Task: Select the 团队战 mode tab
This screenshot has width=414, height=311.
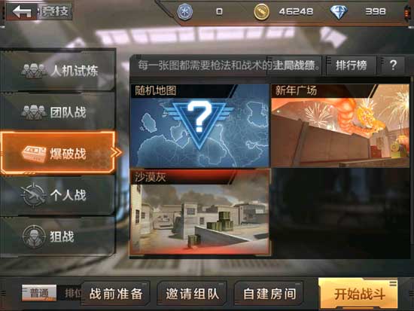Action: 57,112
